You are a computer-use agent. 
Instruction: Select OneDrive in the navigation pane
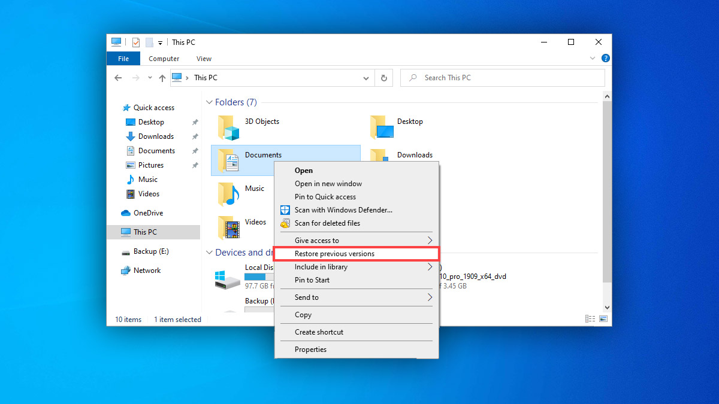point(148,213)
